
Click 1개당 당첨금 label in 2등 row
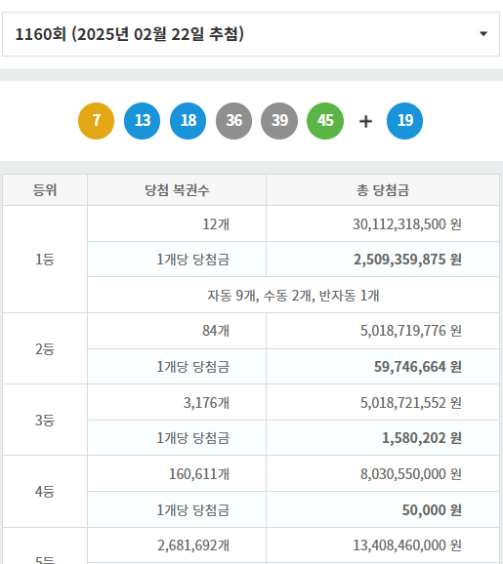click(193, 367)
